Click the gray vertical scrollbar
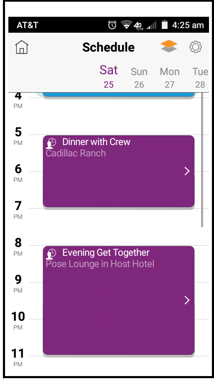 tap(202, 160)
